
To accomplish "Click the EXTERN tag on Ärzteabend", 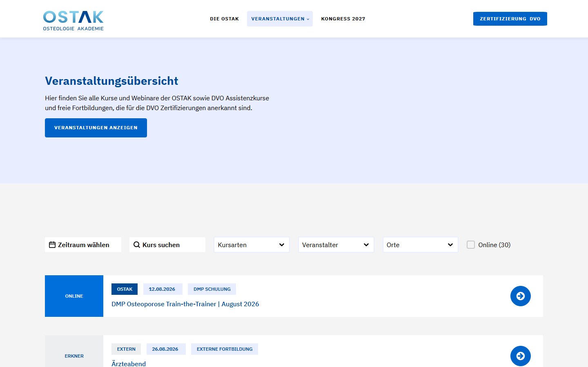I will [x=126, y=349].
